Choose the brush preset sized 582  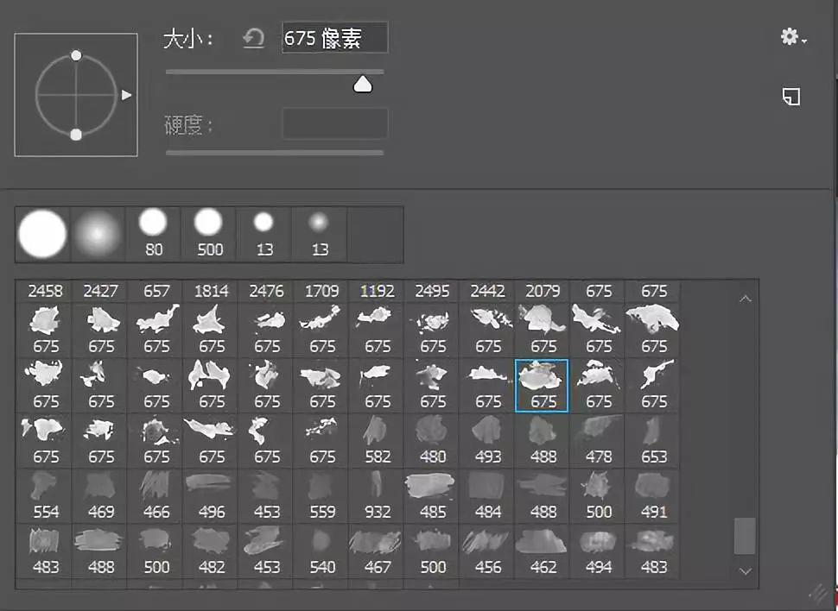click(x=378, y=441)
